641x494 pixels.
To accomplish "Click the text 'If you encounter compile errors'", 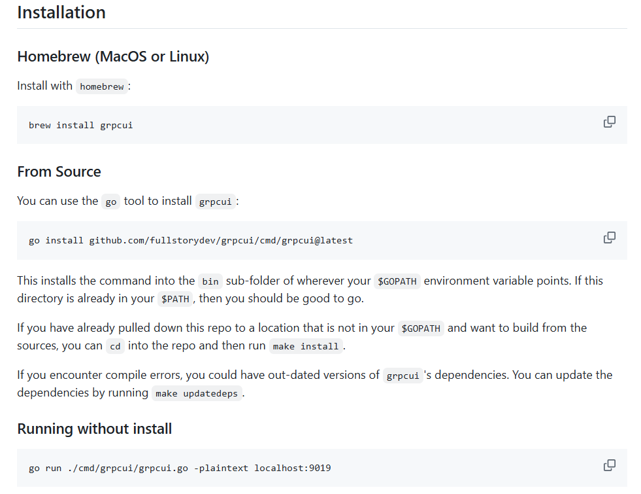I will click(100, 375).
